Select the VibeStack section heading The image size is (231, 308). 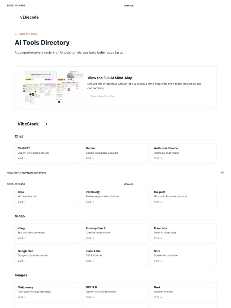click(28, 124)
